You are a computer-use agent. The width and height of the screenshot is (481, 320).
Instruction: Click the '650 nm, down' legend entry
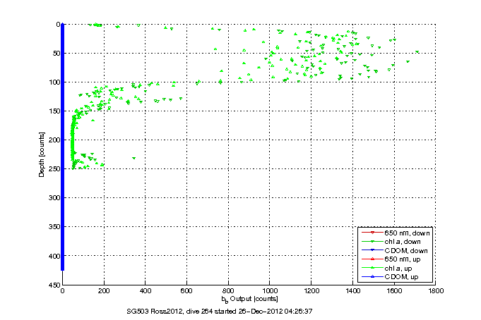coord(396,233)
